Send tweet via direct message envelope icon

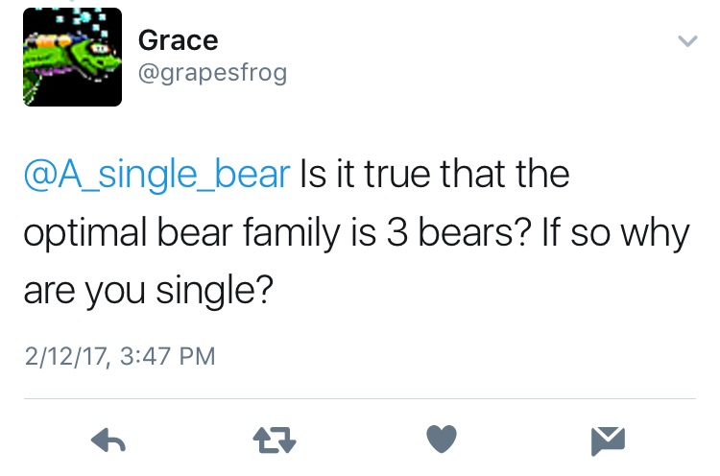(608, 440)
